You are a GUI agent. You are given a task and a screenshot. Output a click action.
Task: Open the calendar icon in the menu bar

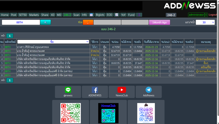pyautogui.click(x=91, y=15)
